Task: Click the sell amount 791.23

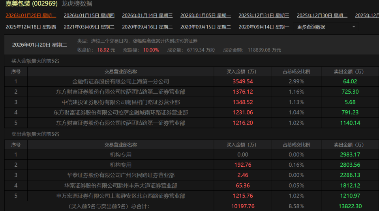Action: [350, 113]
